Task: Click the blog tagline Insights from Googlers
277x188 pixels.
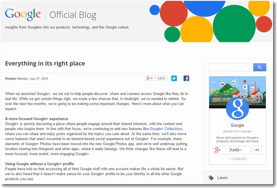Action: (x=67, y=27)
